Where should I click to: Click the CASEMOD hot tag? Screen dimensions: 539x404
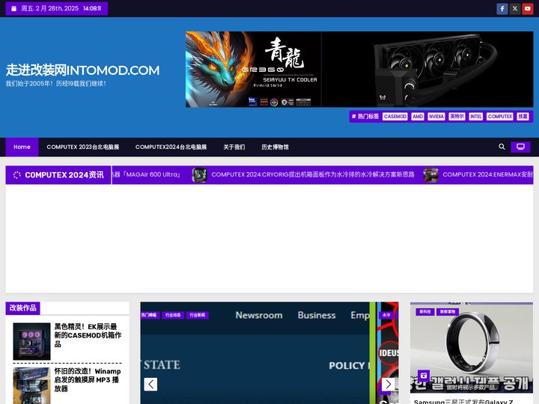[395, 117]
